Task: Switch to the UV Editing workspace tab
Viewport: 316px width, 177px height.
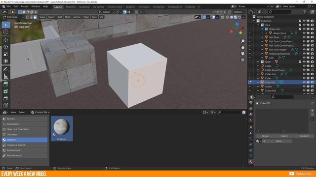Action: (x=98, y=7)
